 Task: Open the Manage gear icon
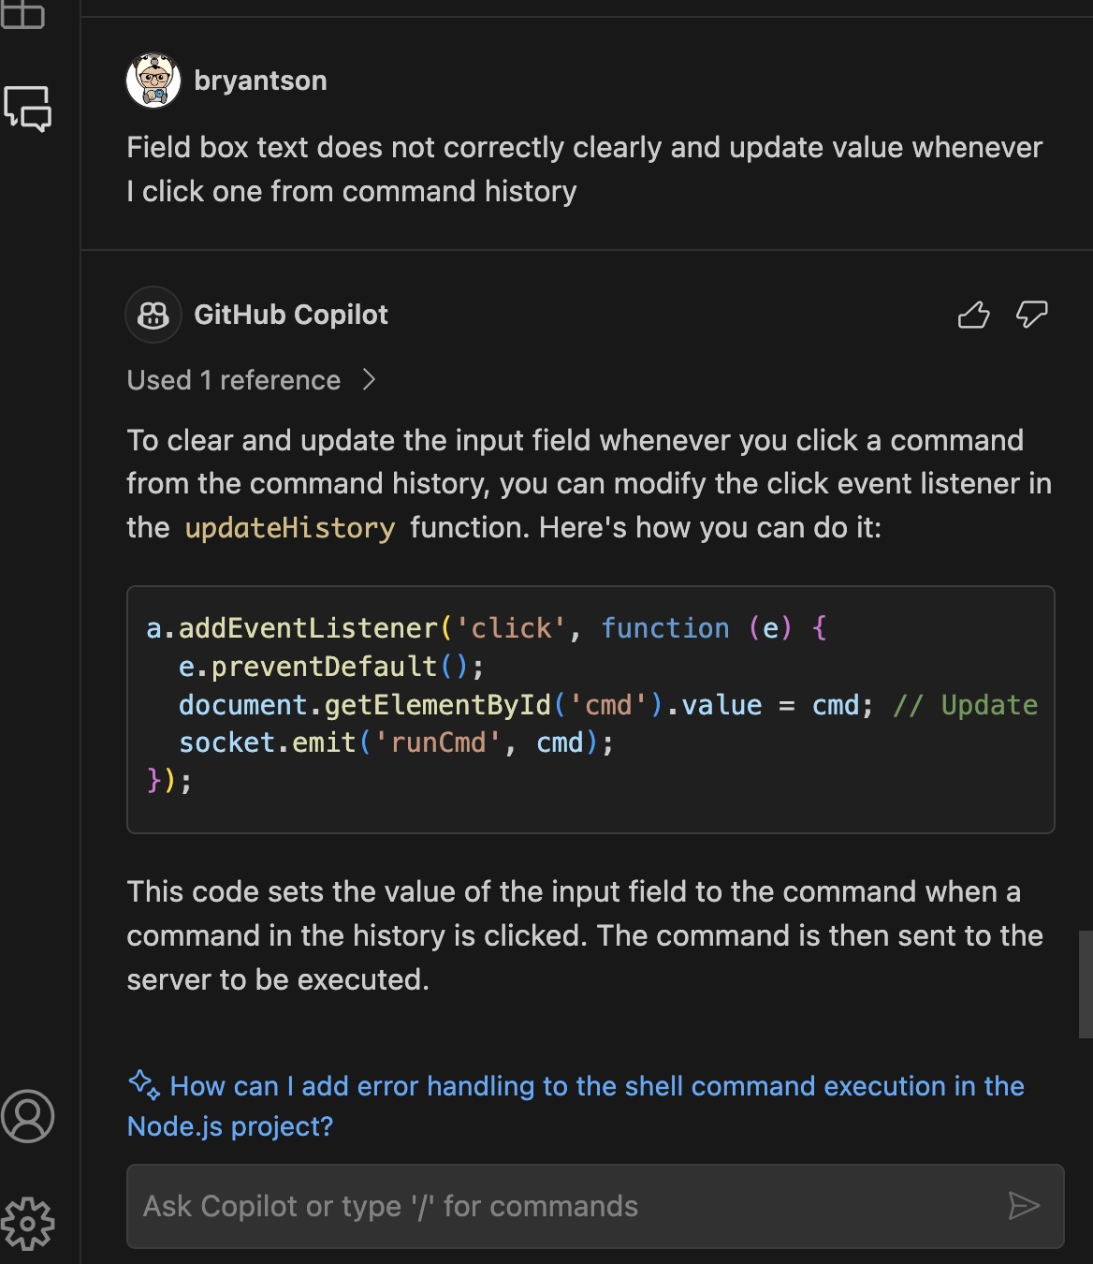[x=28, y=1224]
